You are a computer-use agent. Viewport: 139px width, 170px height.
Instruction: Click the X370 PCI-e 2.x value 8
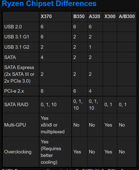[x=42, y=91]
